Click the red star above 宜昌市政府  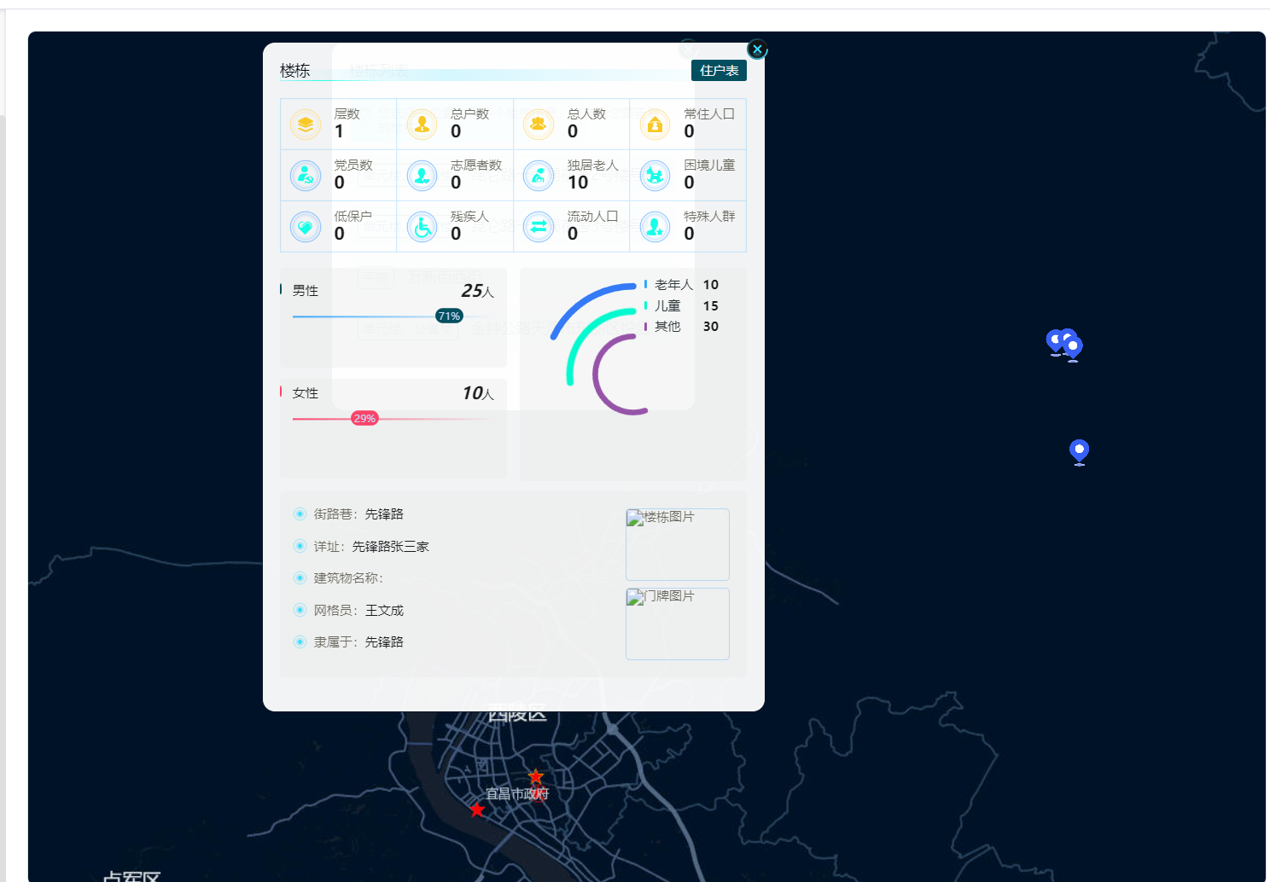535,776
